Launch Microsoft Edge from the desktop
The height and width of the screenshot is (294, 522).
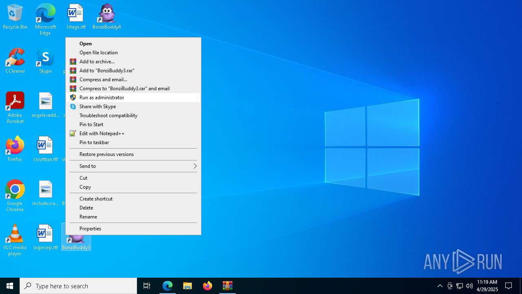coord(45,20)
